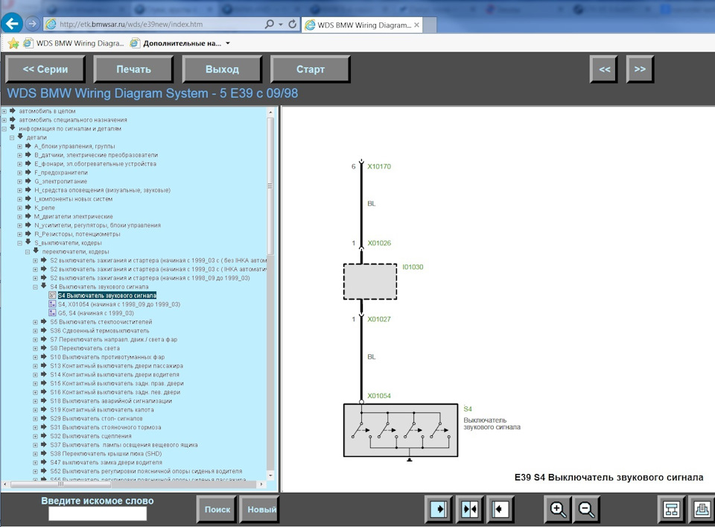The image size is (715, 527).
Task: Select S32 Выключатель сцепления
Action: (91, 436)
